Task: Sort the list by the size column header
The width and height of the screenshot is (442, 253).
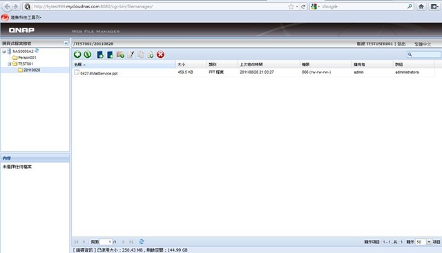Action: point(191,64)
